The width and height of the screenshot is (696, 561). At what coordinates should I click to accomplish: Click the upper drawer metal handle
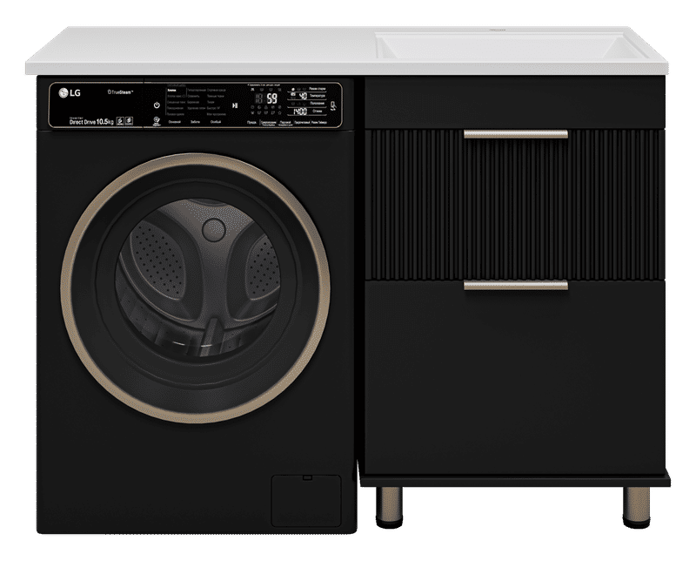pos(516,134)
